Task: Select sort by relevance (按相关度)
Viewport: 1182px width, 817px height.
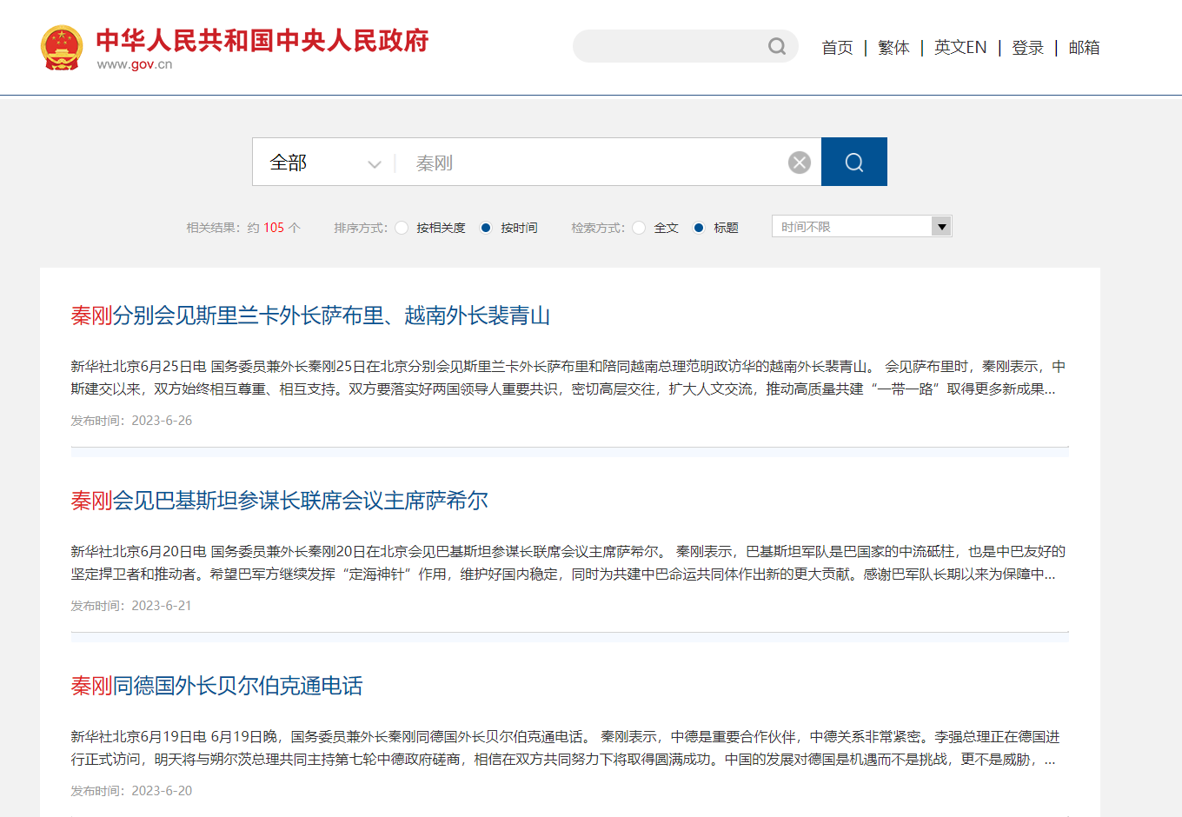Action: pyautogui.click(x=402, y=228)
